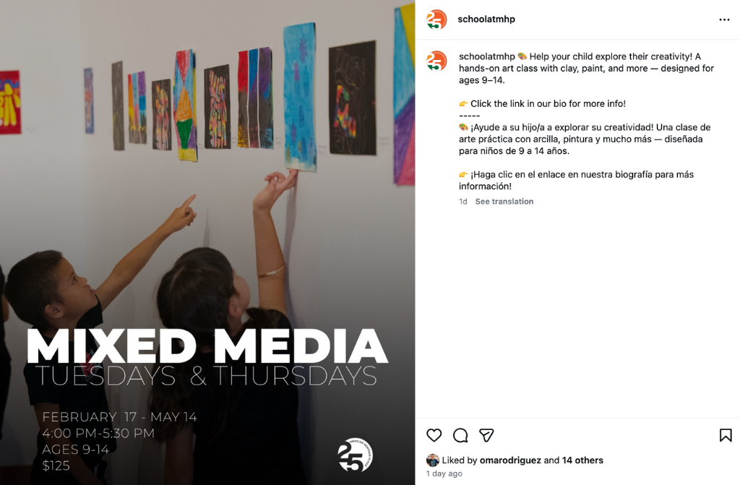Open comments via speech bubble icon
740x485 pixels.
coord(460,435)
